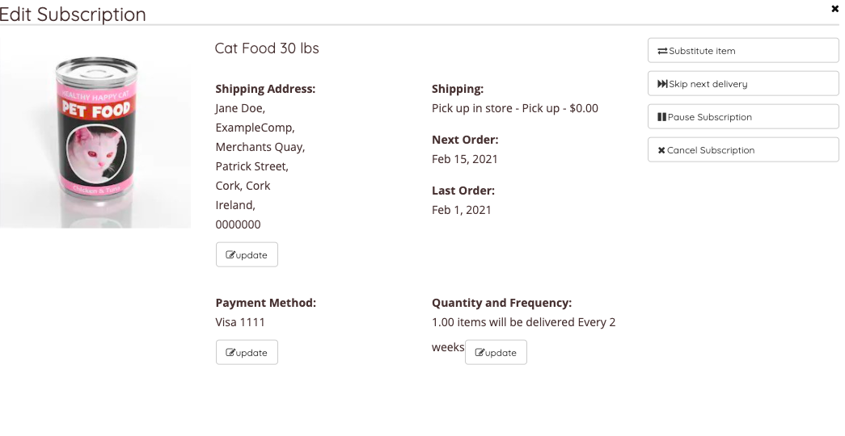Close the Edit Subscription dialog
Screen dimensions: 845x436
(834, 9)
